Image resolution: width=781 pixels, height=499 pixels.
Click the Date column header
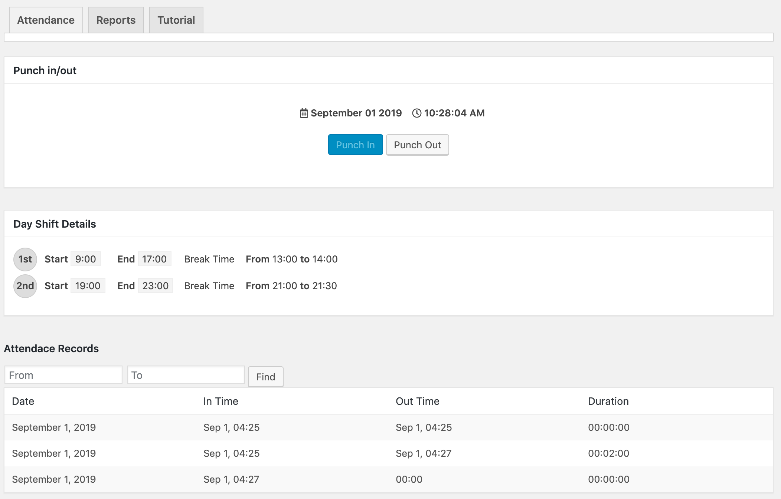pyautogui.click(x=23, y=401)
